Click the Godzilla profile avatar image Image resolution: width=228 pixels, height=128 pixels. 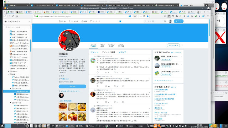pyautogui.click(x=69, y=40)
